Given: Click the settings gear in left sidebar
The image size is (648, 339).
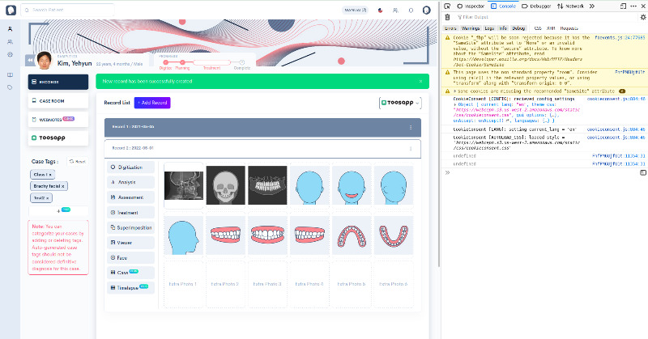Looking at the screenshot, I should click(x=10, y=54).
